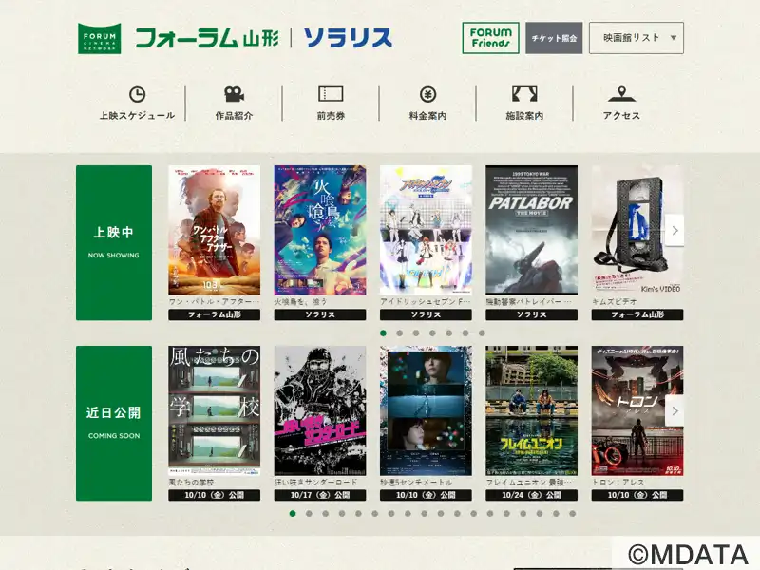The image size is (760, 570).
Task: Select the 近日公開 COMING SOON green panel
Action: tap(114, 423)
